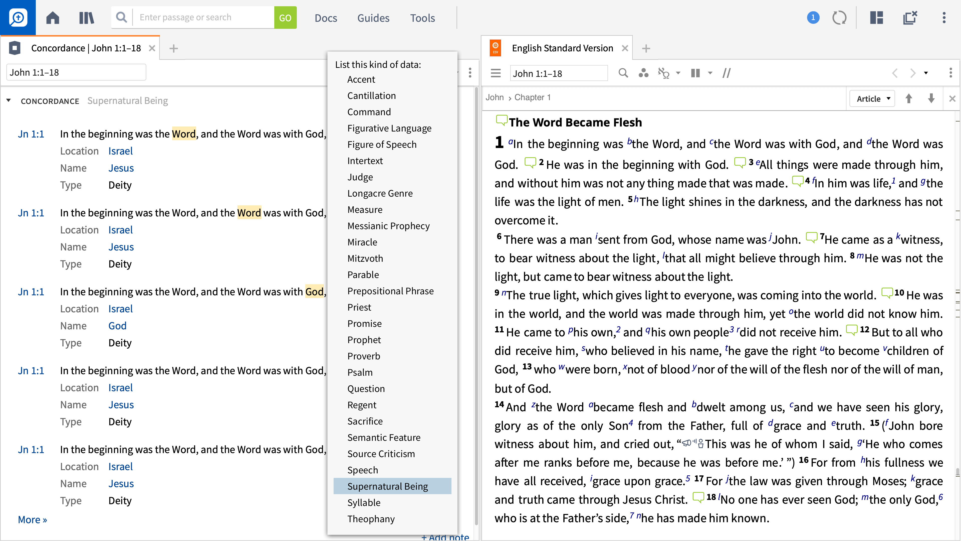Click the Logos home icon

click(x=52, y=18)
